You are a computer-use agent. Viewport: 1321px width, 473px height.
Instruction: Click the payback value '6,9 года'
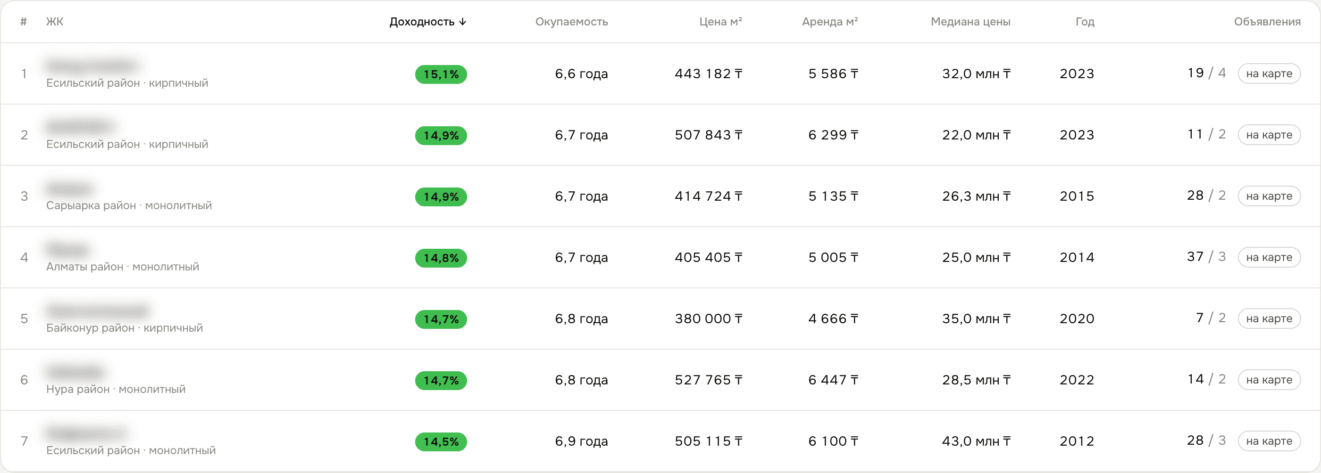point(581,442)
